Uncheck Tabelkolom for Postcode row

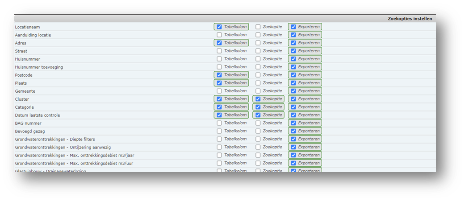pyautogui.click(x=219, y=75)
